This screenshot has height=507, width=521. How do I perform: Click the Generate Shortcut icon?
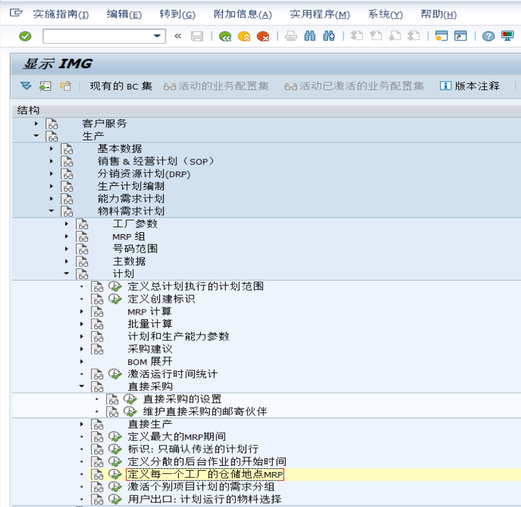point(461,36)
